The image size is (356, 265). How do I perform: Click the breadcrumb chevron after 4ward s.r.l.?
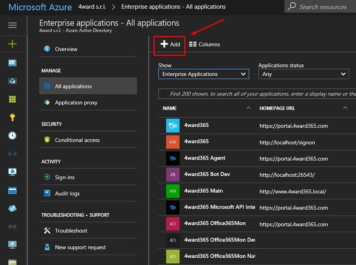114,7
